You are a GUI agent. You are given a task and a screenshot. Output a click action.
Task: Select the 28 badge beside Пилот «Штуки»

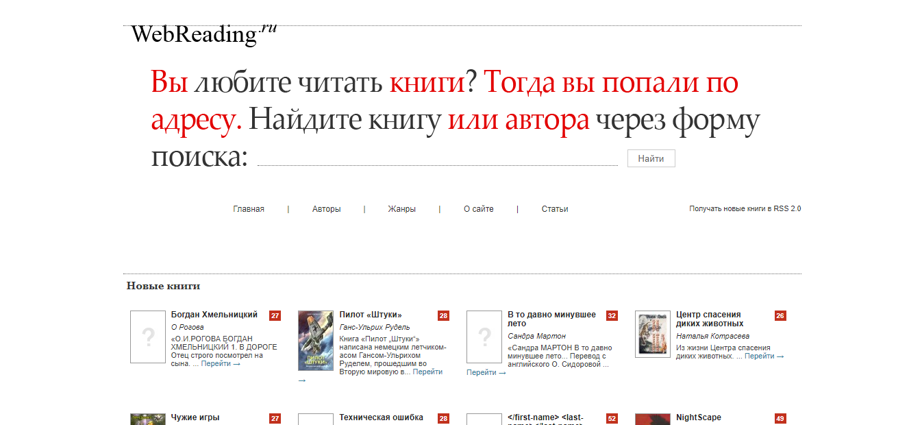pyautogui.click(x=443, y=316)
